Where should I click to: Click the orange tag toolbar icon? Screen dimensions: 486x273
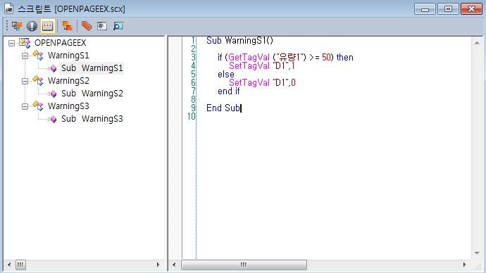87,26
